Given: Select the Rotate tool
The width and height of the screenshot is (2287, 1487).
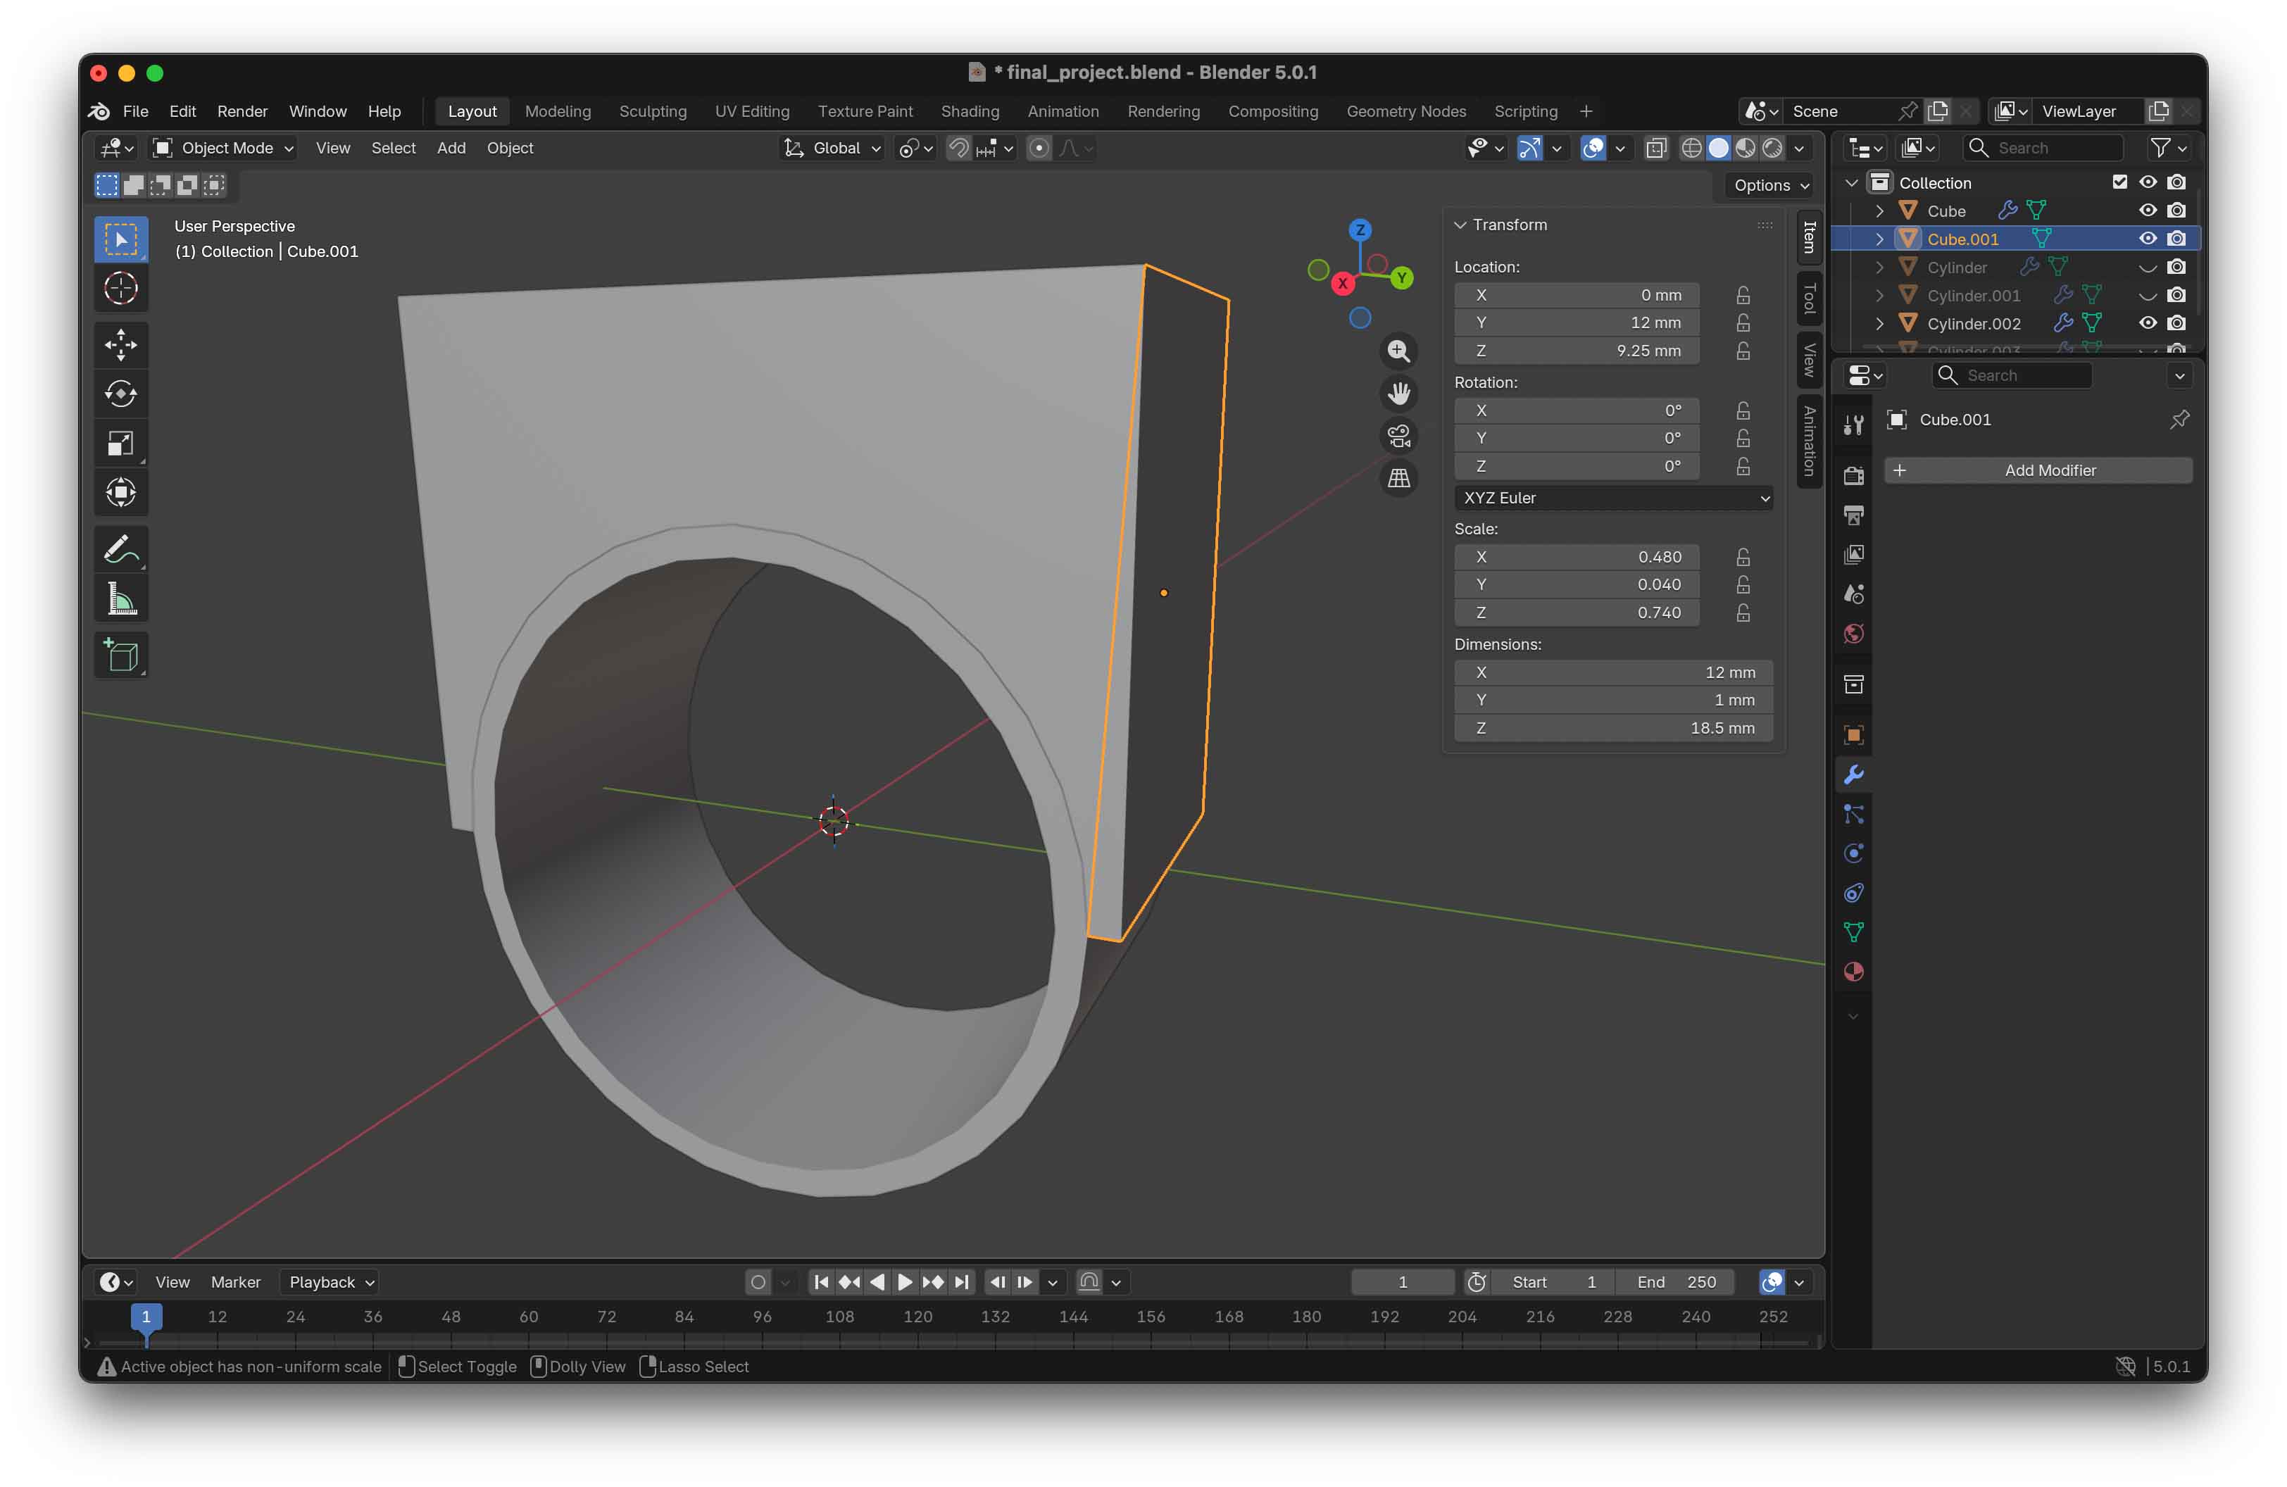Looking at the screenshot, I should click(x=121, y=394).
